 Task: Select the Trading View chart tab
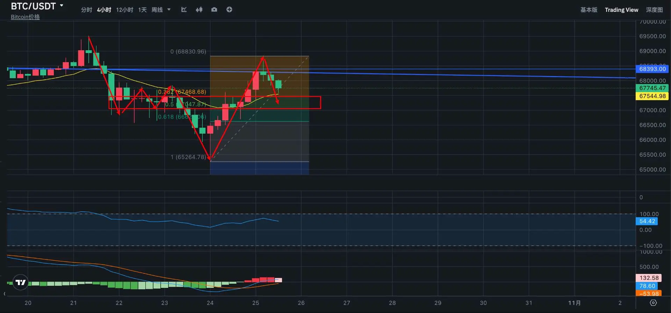(621, 10)
